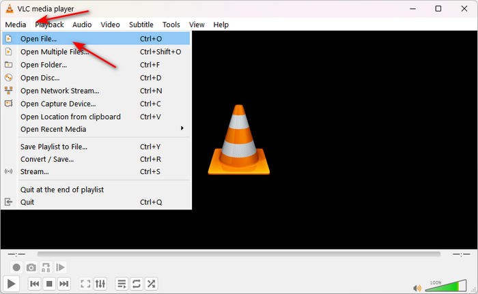The height and width of the screenshot is (294, 478).
Task: Select Open Network Stream... entry
Action: click(x=96, y=91)
